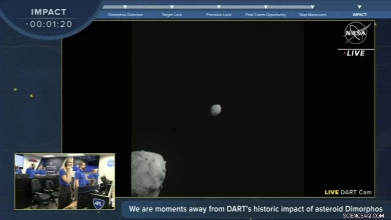Click the LIVE indicator under NASA logo
391x220 pixels.
click(355, 53)
